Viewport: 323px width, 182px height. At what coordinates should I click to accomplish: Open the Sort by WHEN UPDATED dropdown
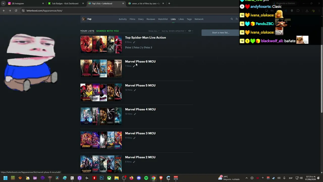[x=174, y=31]
